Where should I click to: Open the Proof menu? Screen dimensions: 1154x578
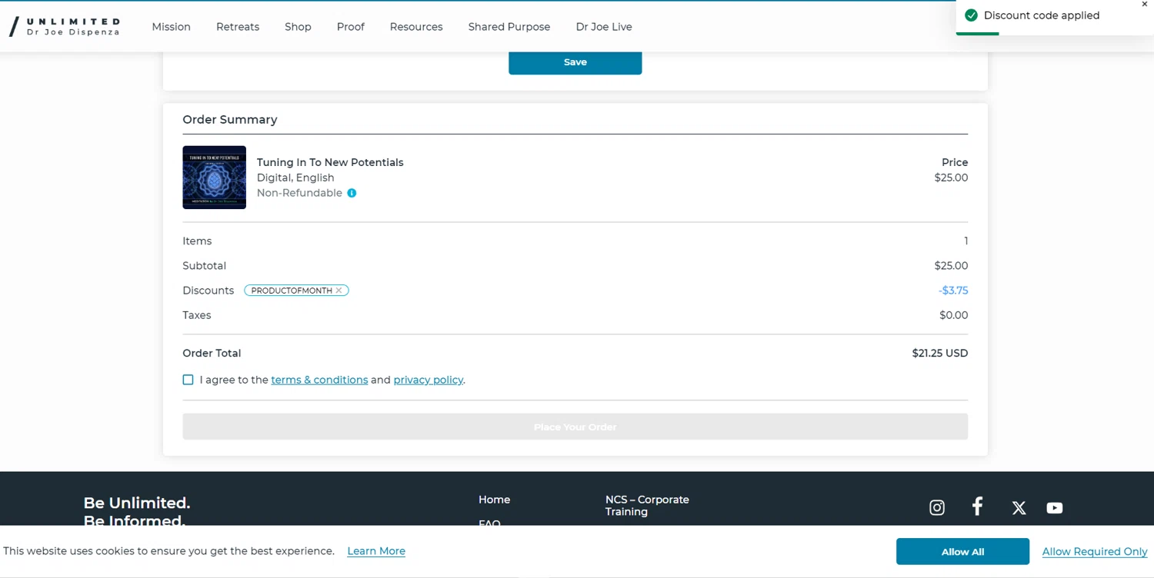point(351,27)
